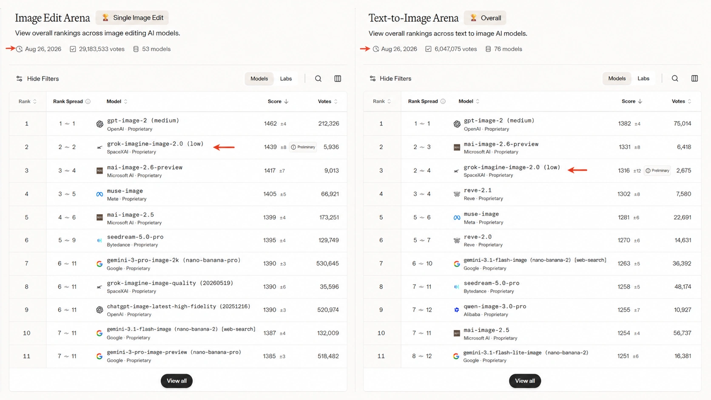Open seedream-5.0-pro in Text-to-Image Arena

[492, 283]
